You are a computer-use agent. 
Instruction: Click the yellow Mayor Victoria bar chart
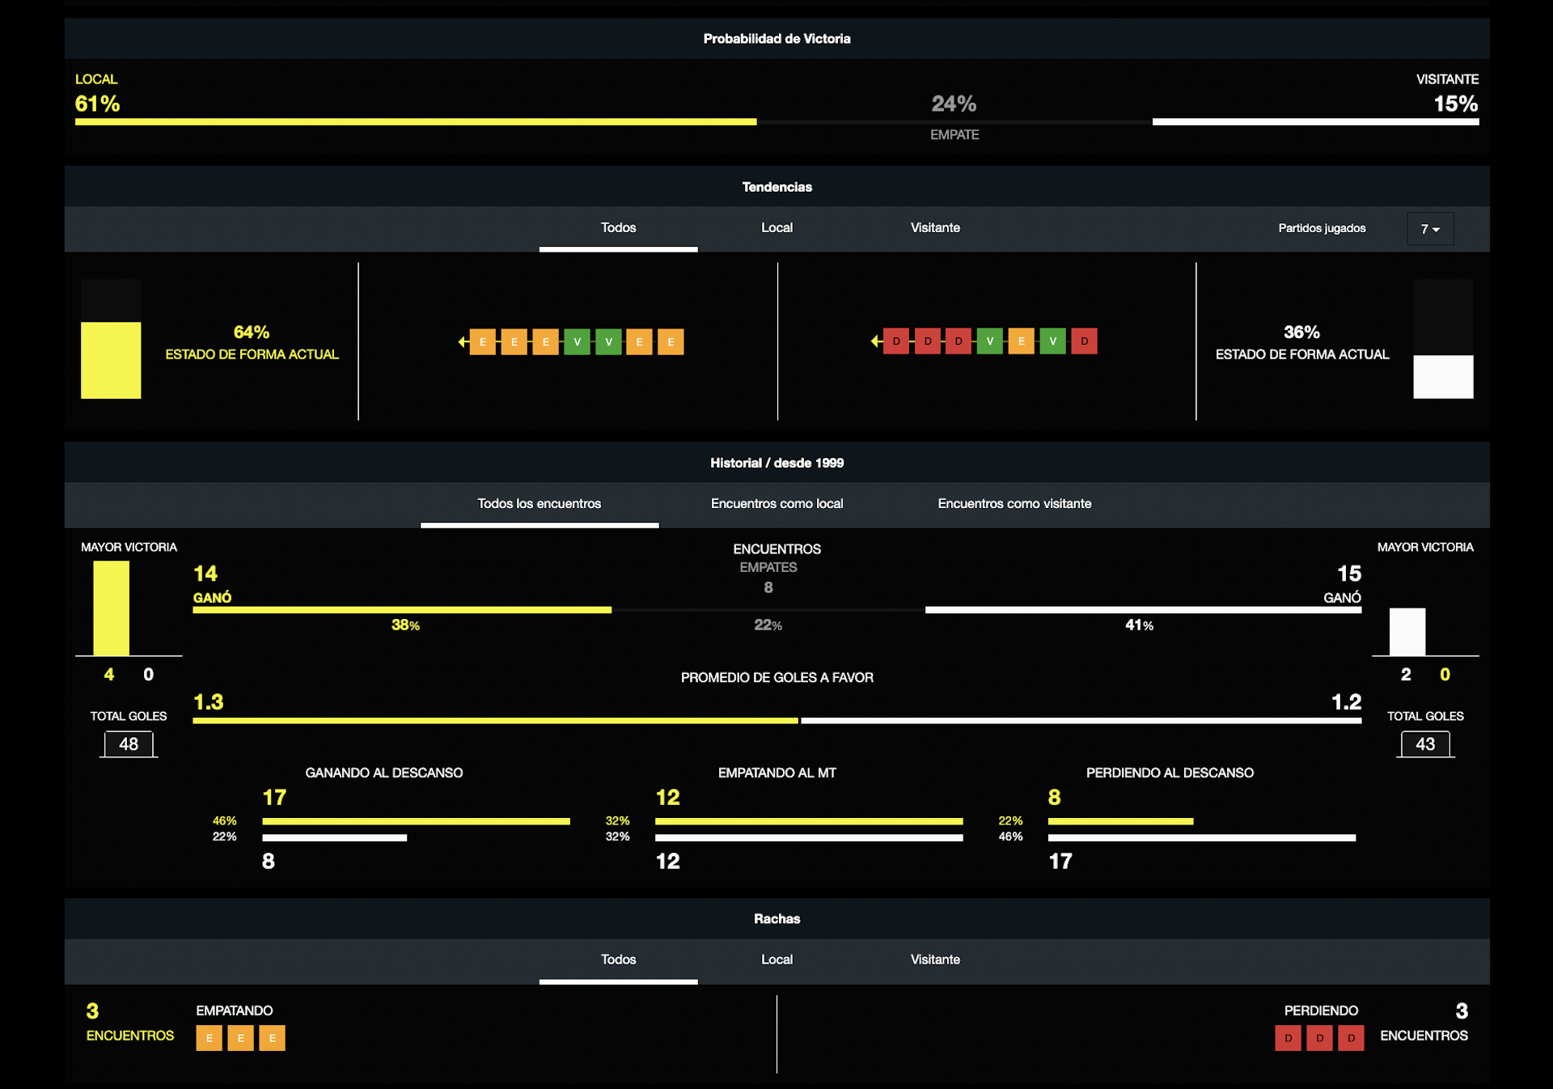pyautogui.click(x=111, y=608)
